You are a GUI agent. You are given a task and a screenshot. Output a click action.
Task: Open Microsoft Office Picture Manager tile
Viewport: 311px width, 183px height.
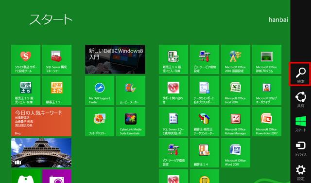236,122
